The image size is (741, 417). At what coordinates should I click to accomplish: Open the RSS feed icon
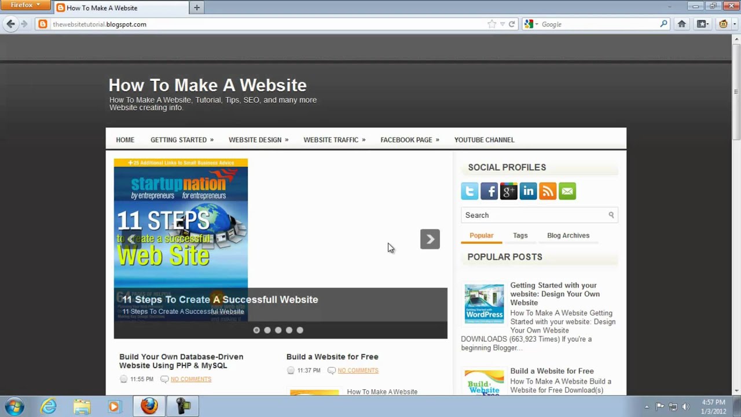548,191
